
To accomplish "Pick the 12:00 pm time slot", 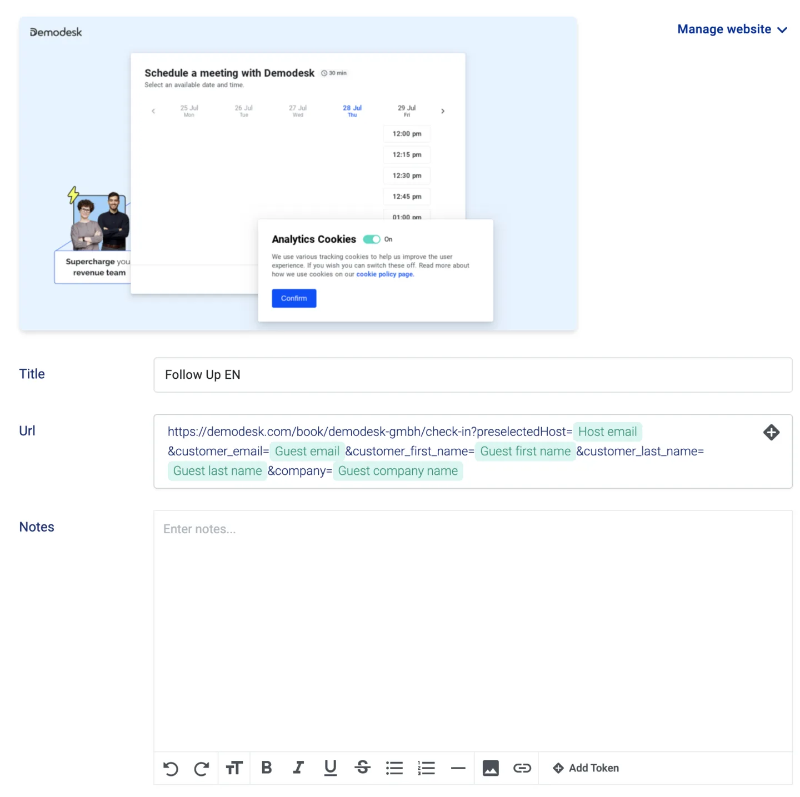I will point(407,134).
